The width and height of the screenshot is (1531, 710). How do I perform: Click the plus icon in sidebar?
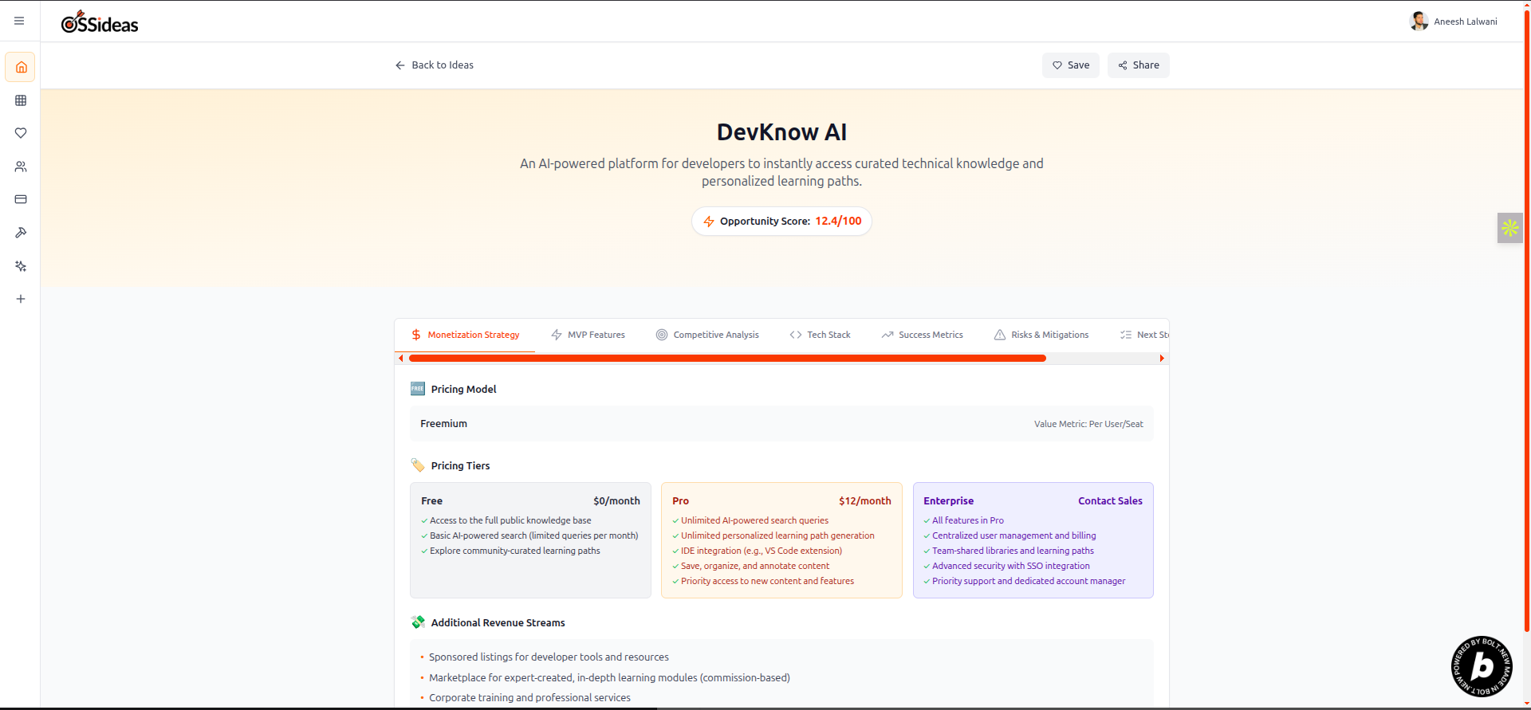click(21, 299)
